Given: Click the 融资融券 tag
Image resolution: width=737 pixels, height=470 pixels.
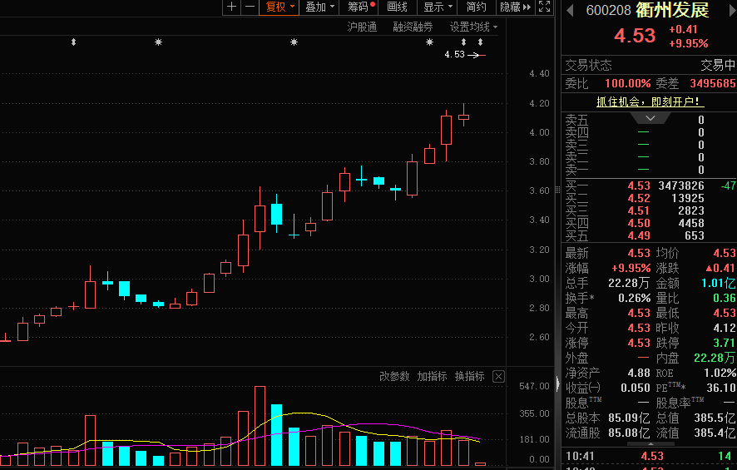Looking at the screenshot, I should 413,27.
